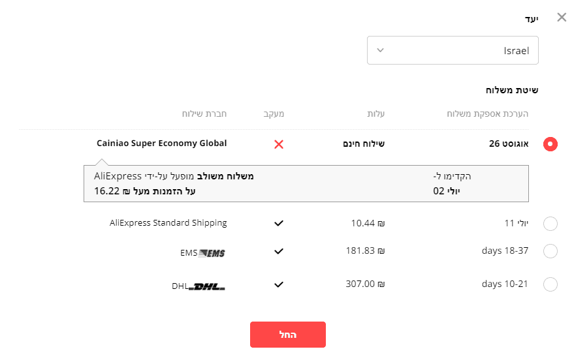Click the DHL carrier logo

coord(206,286)
